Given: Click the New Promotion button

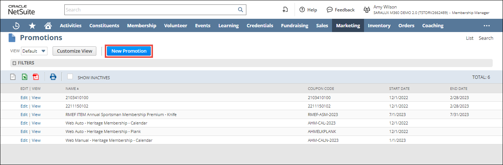Looking at the screenshot, I should (x=129, y=51).
